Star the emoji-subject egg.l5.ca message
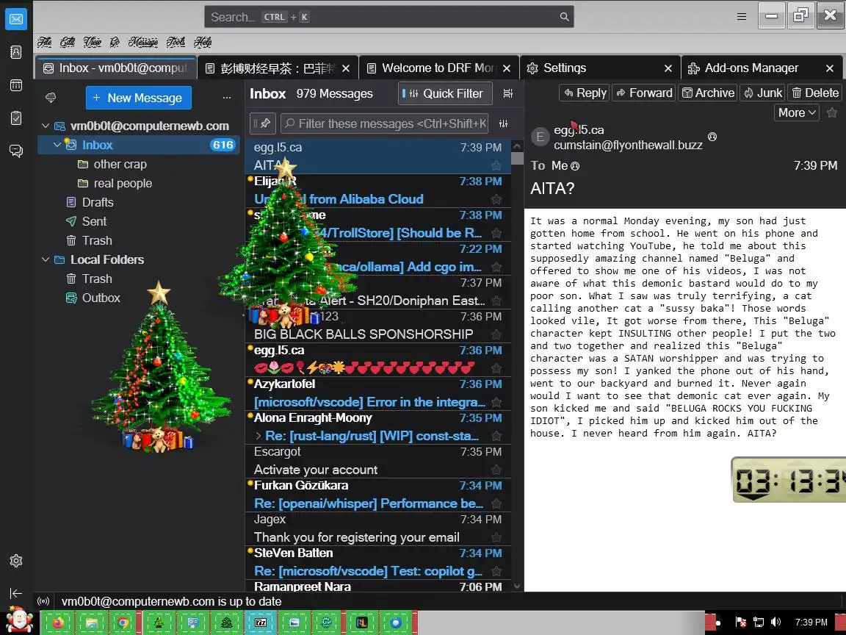This screenshot has height=635, width=846. pyautogui.click(x=496, y=368)
